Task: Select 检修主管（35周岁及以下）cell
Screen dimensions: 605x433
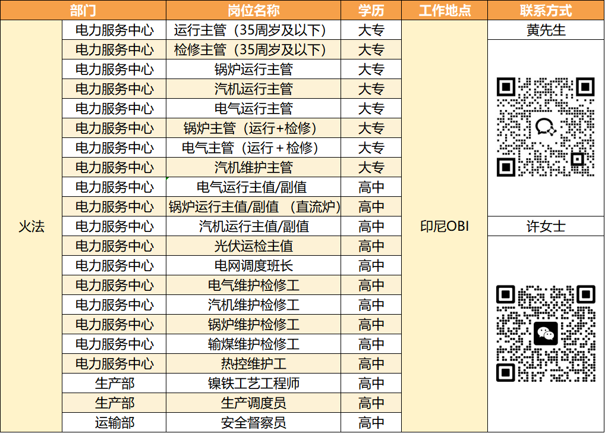Action: [x=254, y=49]
